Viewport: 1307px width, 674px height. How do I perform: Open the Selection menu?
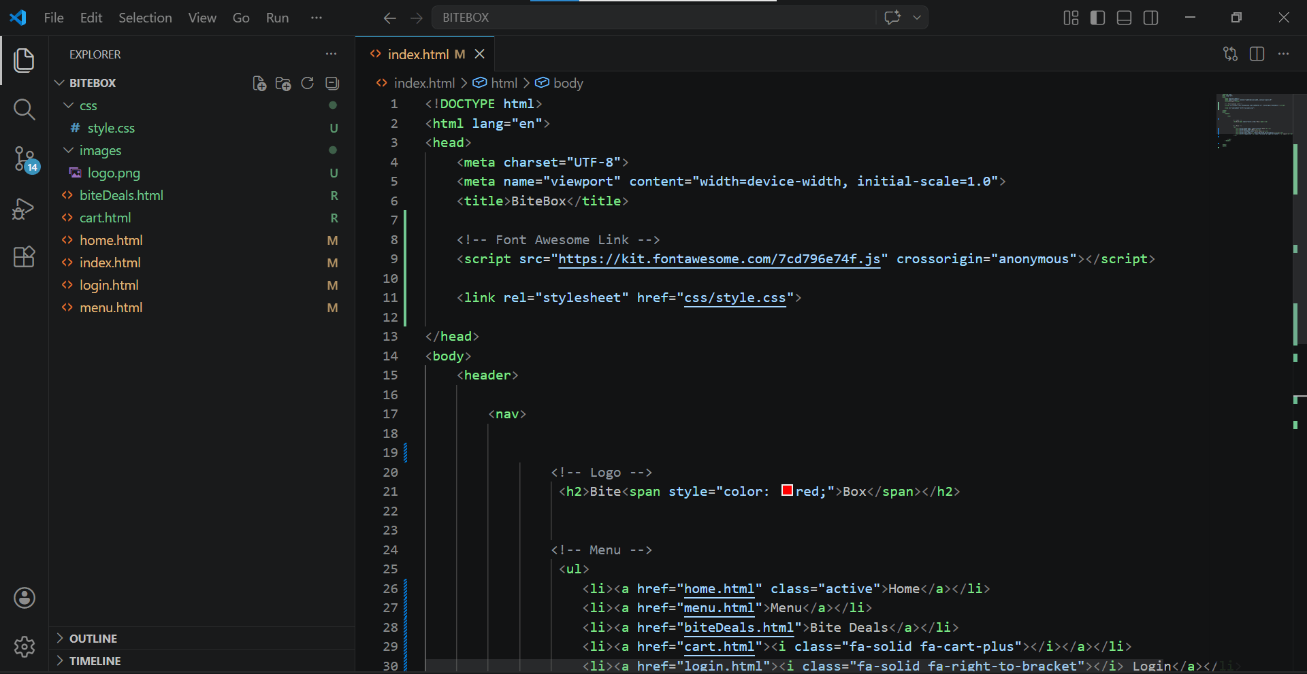[145, 18]
